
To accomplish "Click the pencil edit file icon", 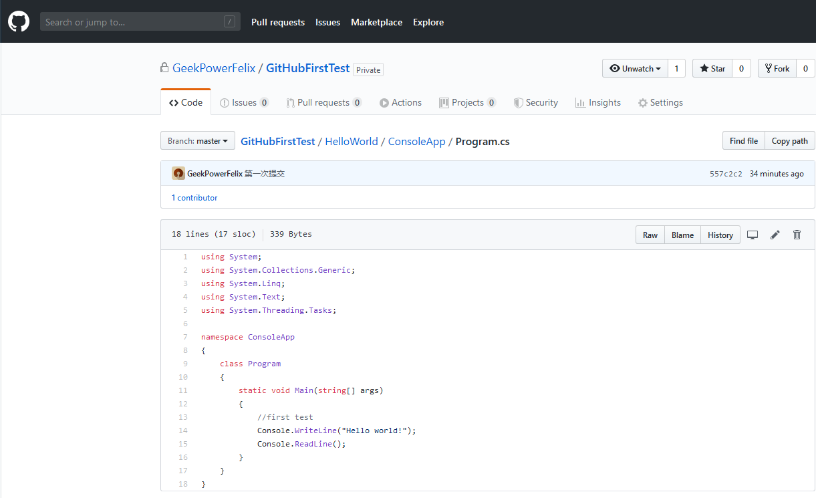I will [x=775, y=235].
